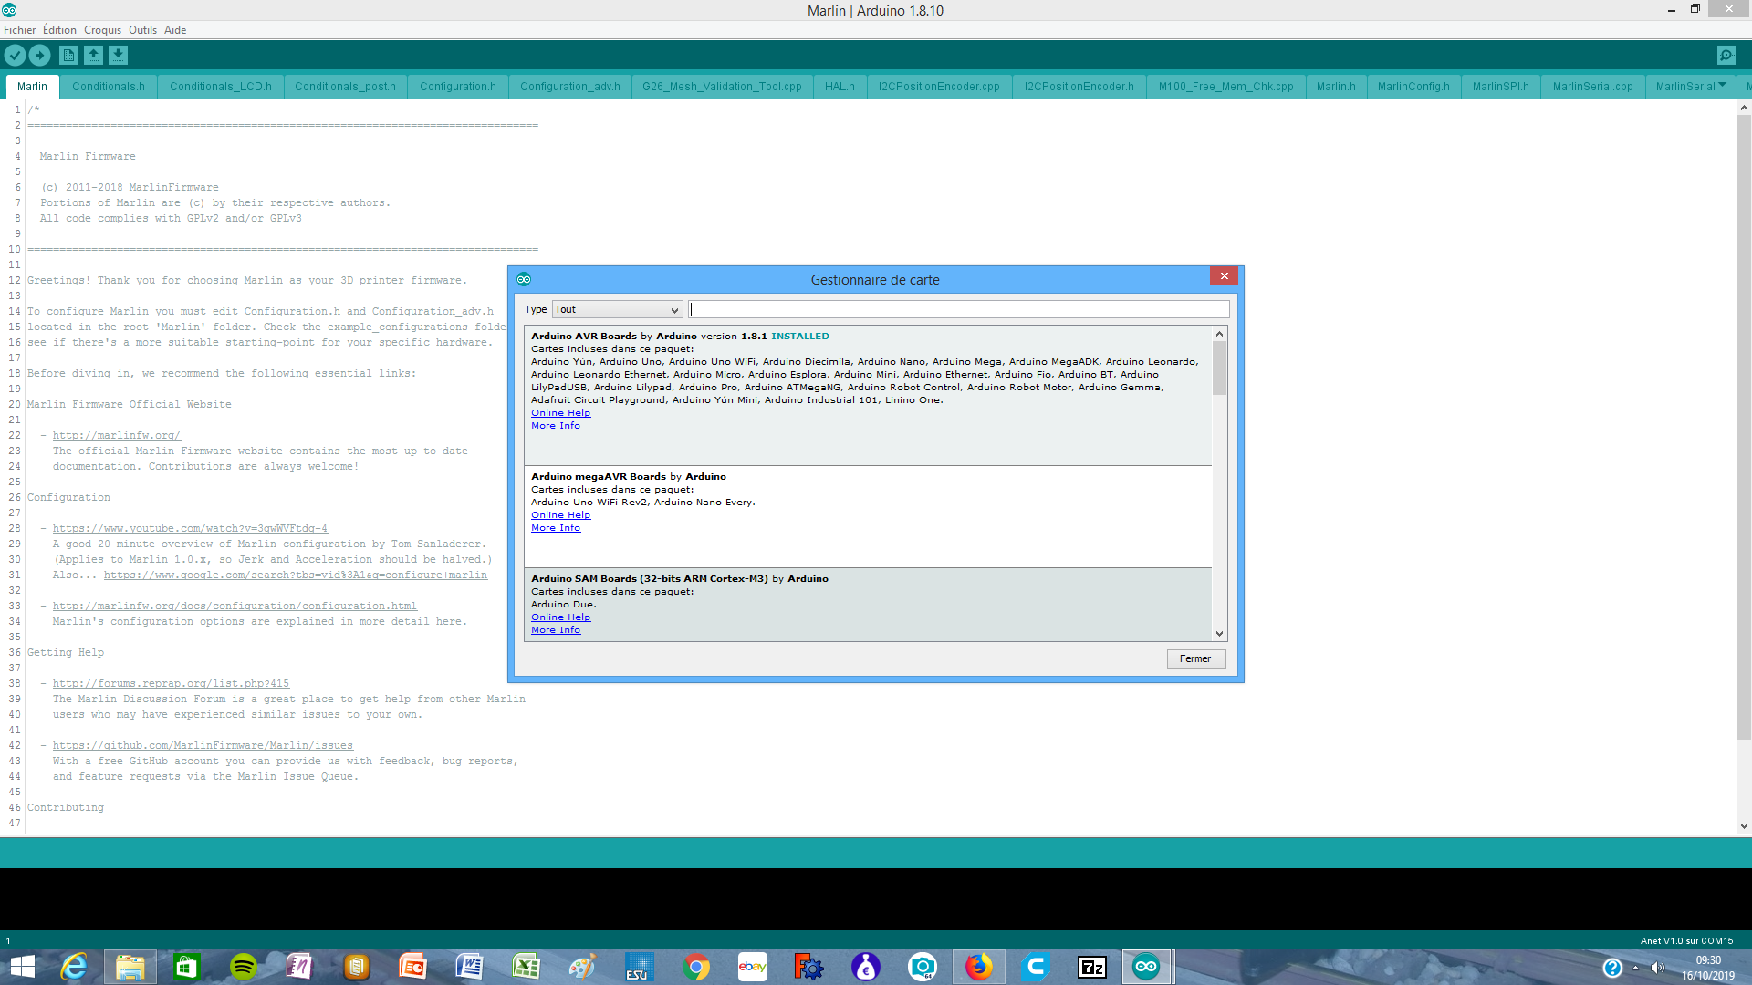
Task: Click the Open sketch up-arrow icon
Action: (x=93, y=56)
